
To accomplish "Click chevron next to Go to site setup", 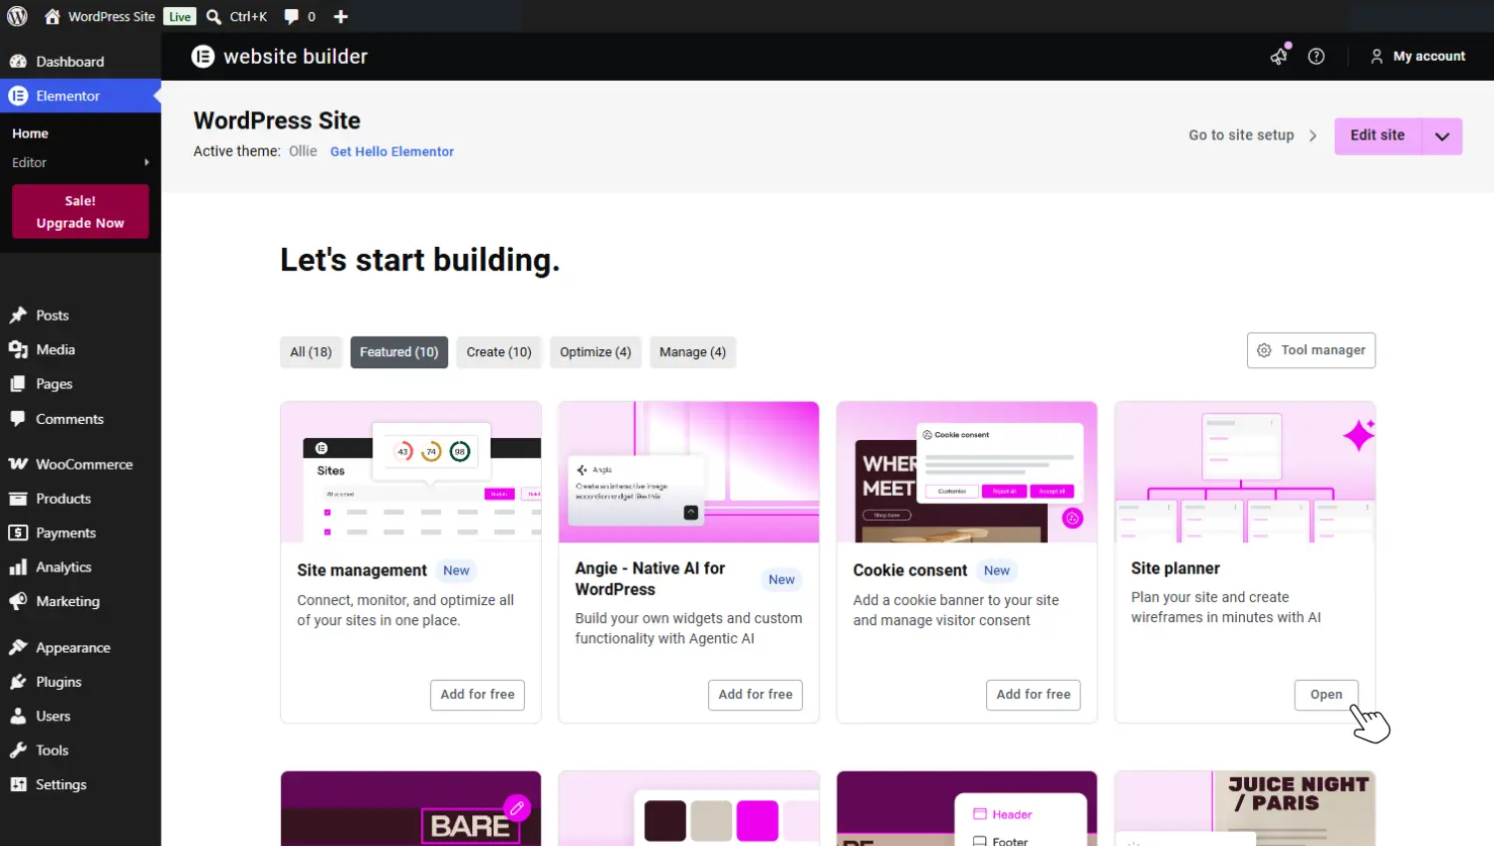I will click(x=1313, y=135).
